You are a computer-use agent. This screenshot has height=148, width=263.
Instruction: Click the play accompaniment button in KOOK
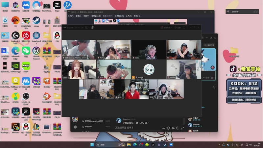209,45
